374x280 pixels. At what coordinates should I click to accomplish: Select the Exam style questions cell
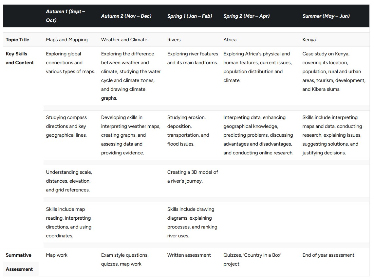125,259
